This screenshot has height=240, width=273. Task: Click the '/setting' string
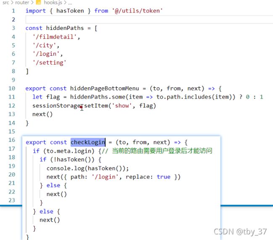click(x=50, y=63)
